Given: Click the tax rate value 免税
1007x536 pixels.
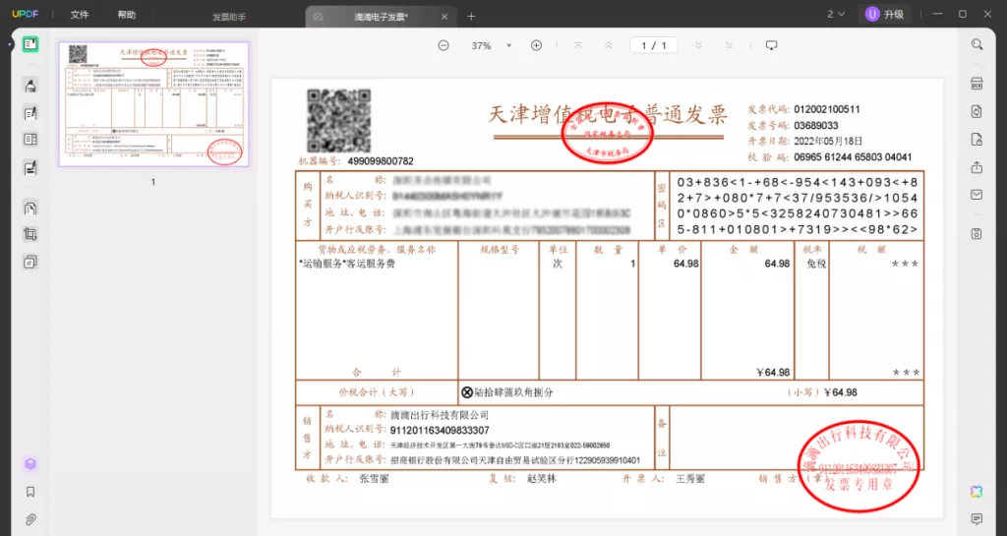Looking at the screenshot, I should tap(815, 264).
